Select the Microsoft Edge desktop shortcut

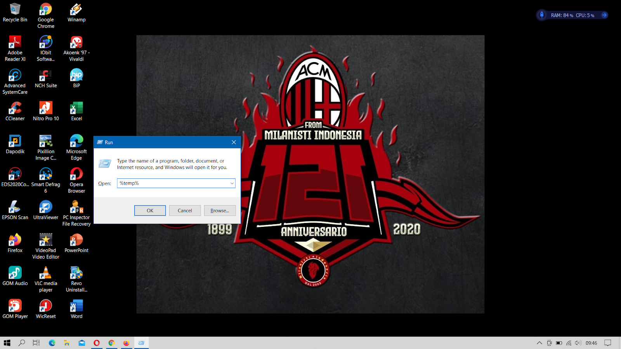pos(76,147)
